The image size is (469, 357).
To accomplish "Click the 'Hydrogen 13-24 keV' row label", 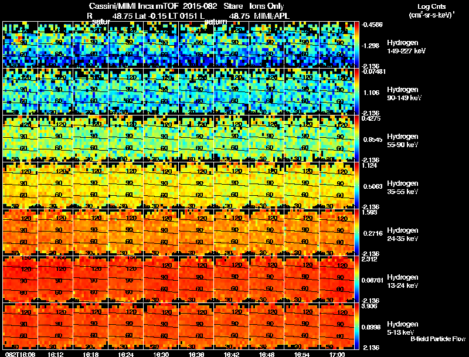I will tap(403, 281).
